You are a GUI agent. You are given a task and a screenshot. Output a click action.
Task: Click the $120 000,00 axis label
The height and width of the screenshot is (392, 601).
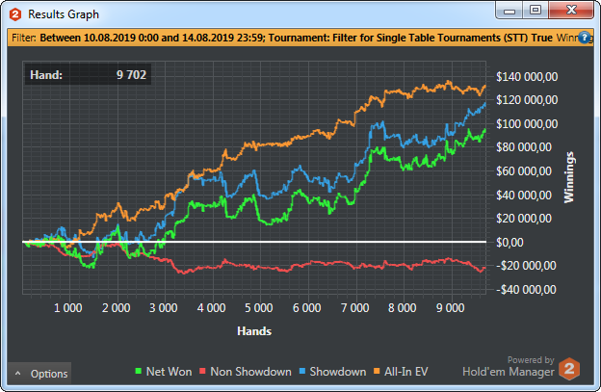527,100
